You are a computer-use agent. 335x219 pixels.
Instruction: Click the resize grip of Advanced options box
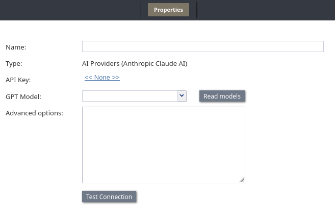242,180
